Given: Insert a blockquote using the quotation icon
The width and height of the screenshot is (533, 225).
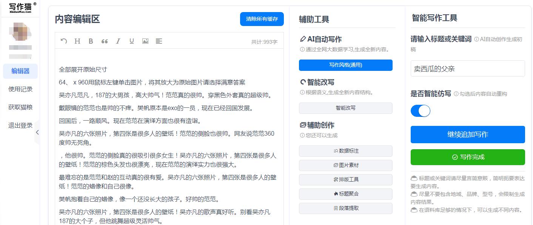Looking at the screenshot, I should click(105, 41).
